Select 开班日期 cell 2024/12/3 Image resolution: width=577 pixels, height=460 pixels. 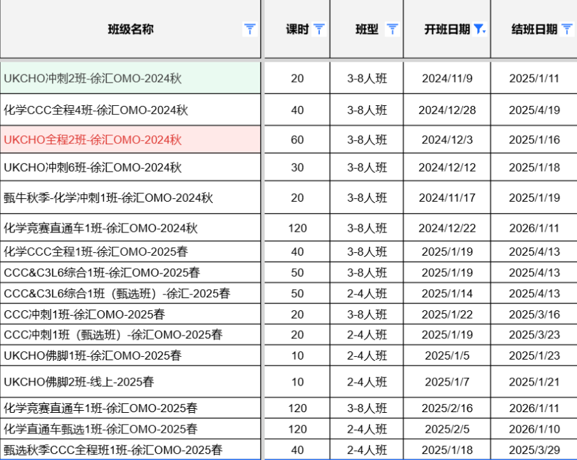(x=446, y=139)
